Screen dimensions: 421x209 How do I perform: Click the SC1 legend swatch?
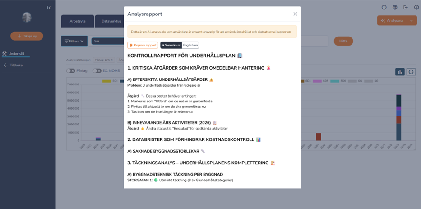[106, 81]
